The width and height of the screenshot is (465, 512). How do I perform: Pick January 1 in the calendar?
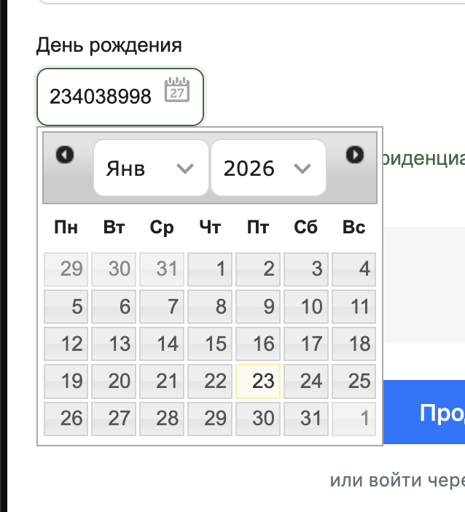click(210, 268)
